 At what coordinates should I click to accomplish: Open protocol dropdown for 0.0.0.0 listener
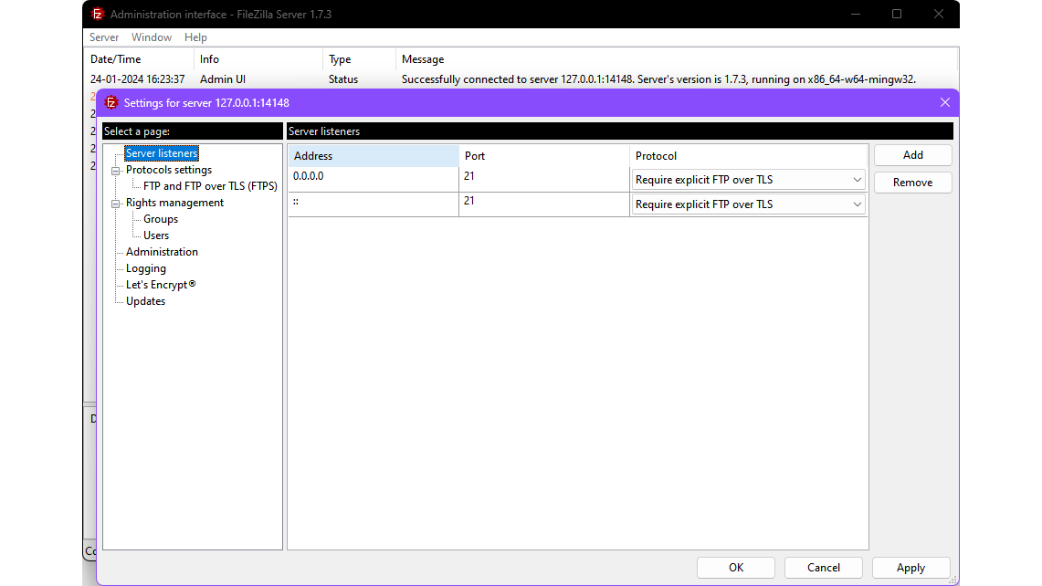tap(748, 180)
